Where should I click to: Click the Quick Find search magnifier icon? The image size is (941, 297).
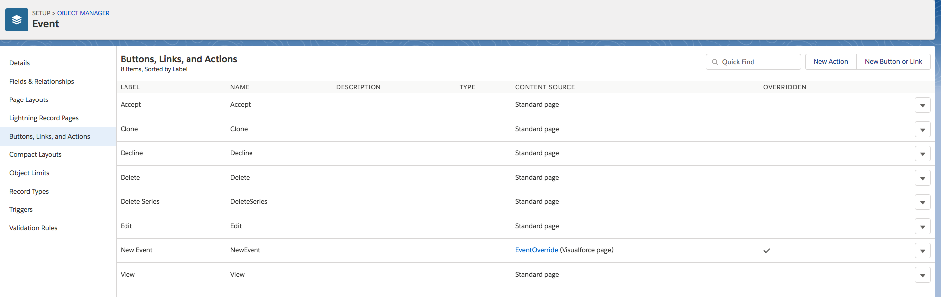point(715,62)
